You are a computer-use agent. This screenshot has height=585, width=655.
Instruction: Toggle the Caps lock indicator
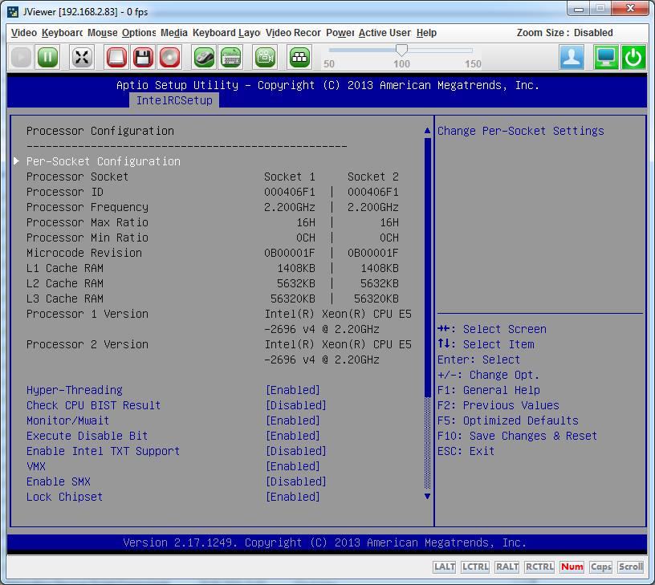(x=600, y=567)
